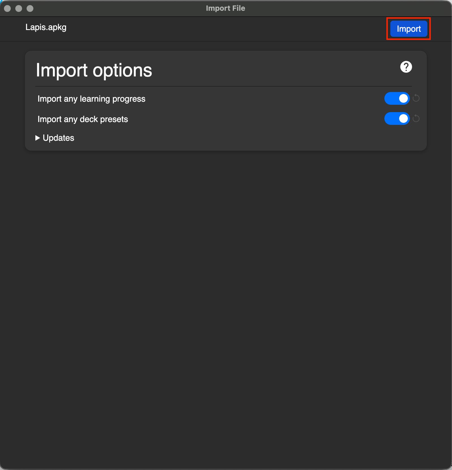
Task: Click the Import File window title
Action: pos(225,8)
